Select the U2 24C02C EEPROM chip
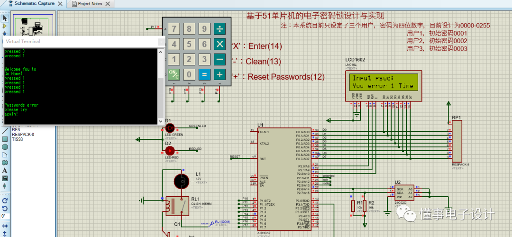Image resolution: width=512 pixels, height=237 pixels. pyautogui.click(x=405, y=192)
